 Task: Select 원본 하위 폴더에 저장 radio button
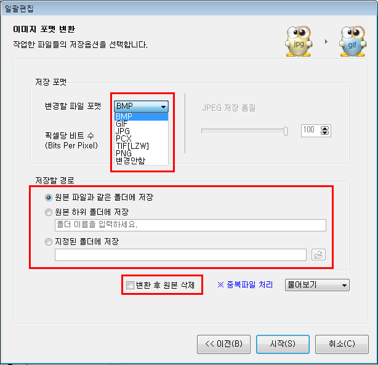pyautogui.click(x=49, y=212)
